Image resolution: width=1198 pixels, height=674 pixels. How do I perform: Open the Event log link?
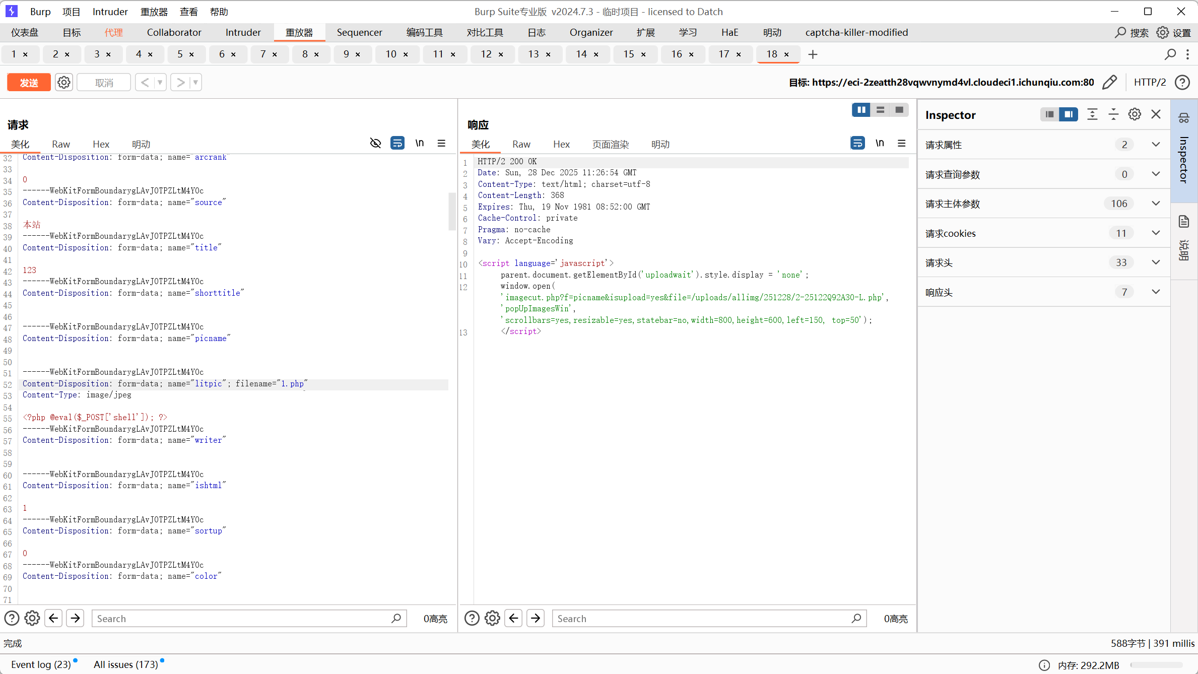tap(41, 664)
